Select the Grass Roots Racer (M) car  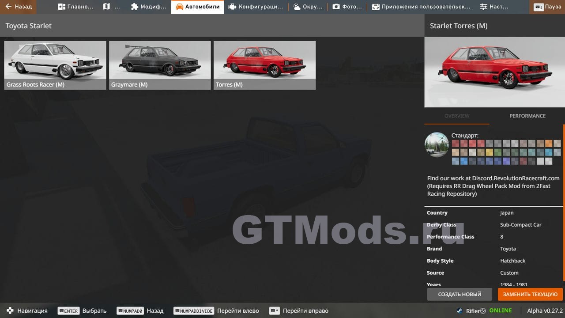(55, 65)
